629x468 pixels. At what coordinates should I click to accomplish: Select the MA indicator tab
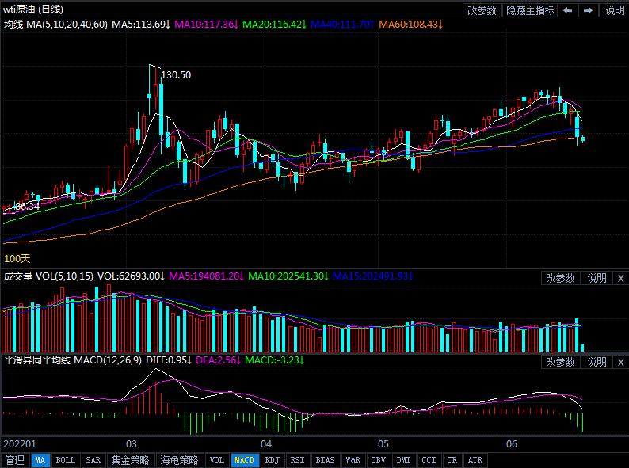(x=40, y=460)
